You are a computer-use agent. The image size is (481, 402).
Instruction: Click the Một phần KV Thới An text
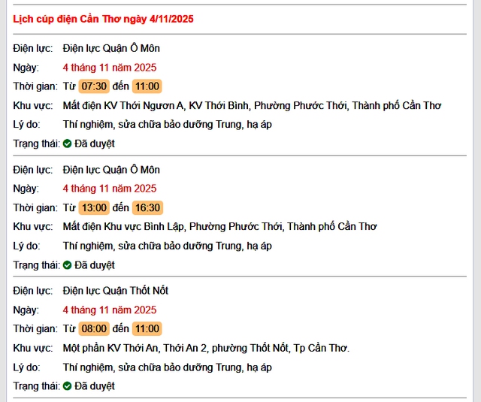coord(206,348)
